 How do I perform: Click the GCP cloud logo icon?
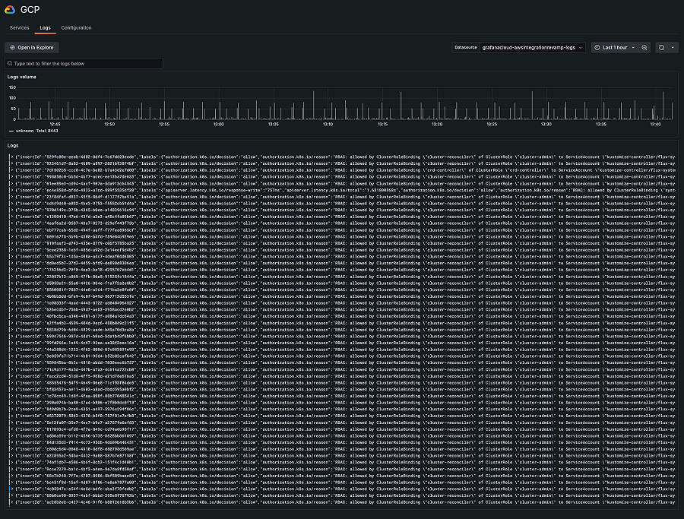coord(11,10)
